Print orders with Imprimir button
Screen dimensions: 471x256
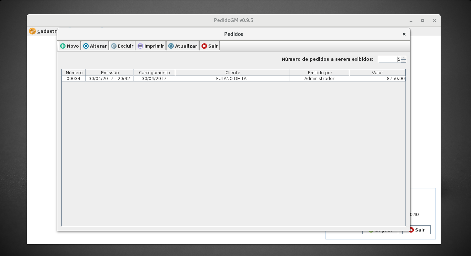151,46
